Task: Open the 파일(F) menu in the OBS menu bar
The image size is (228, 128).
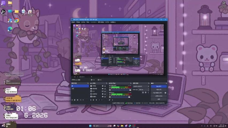Action: point(73,22)
